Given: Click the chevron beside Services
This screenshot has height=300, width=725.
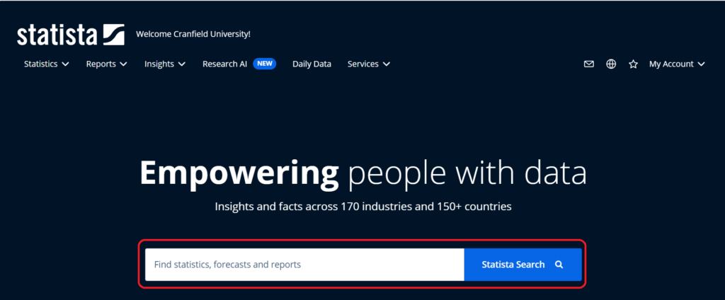Looking at the screenshot, I should (x=387, y=64).
